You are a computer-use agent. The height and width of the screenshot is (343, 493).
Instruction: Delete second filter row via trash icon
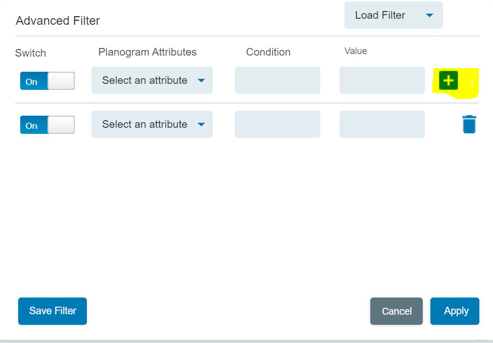coord(469,124)
